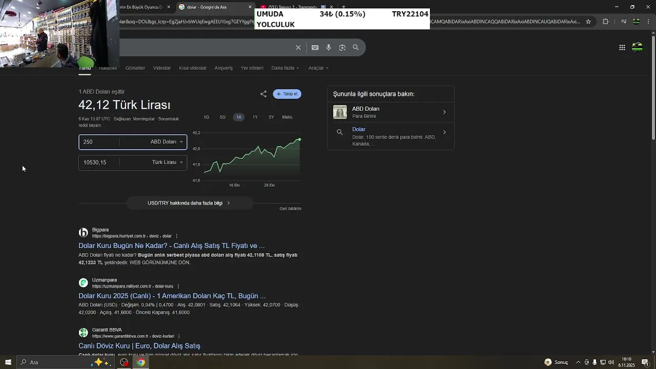This screenshot has width=656, height=369.
Task: Open options for the Garanti BBVA result
Action: [x=179, y=336]
